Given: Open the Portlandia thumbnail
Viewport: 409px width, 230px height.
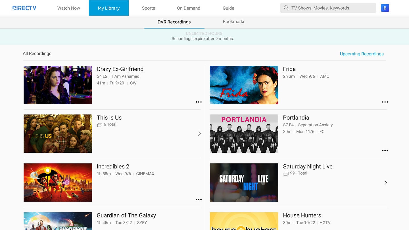Looking at the screenshot, I should pyautogui.click(x=244, y=134).
